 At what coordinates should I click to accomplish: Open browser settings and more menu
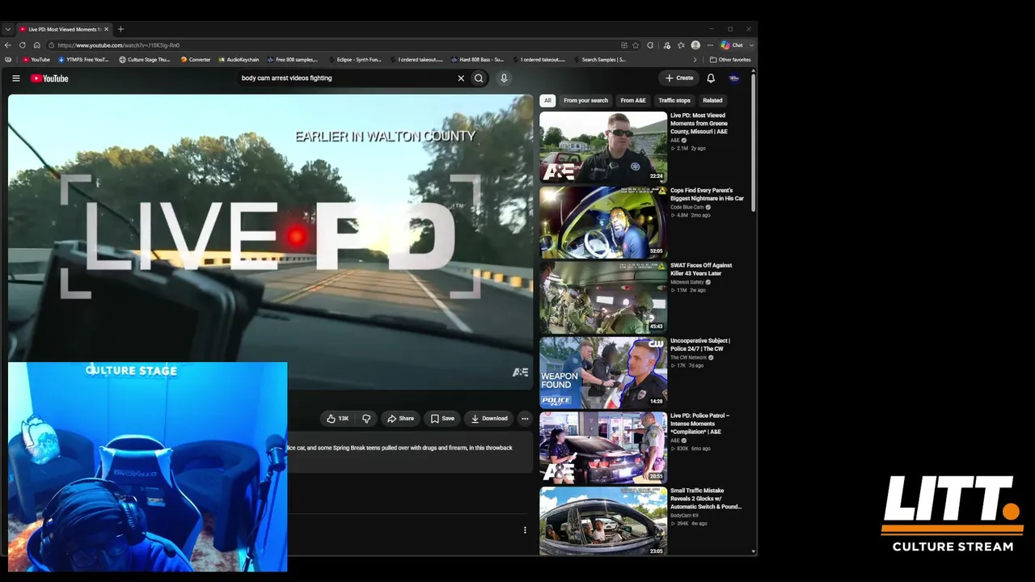click(x=710, y=45)
